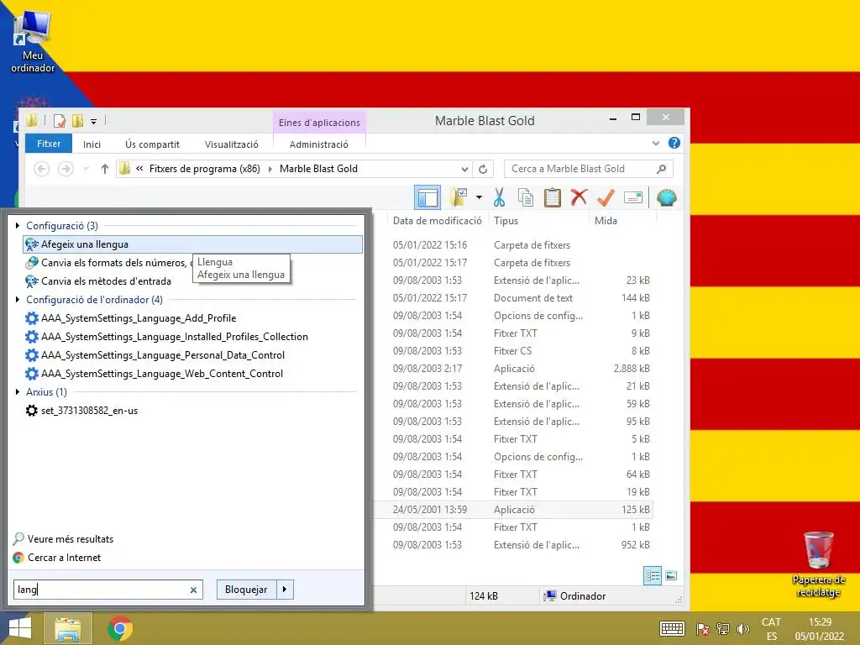Go Up one folder level

point(105,169)
